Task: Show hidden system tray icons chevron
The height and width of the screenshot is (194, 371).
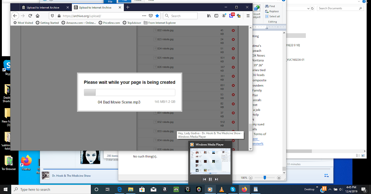Action: 330,189
